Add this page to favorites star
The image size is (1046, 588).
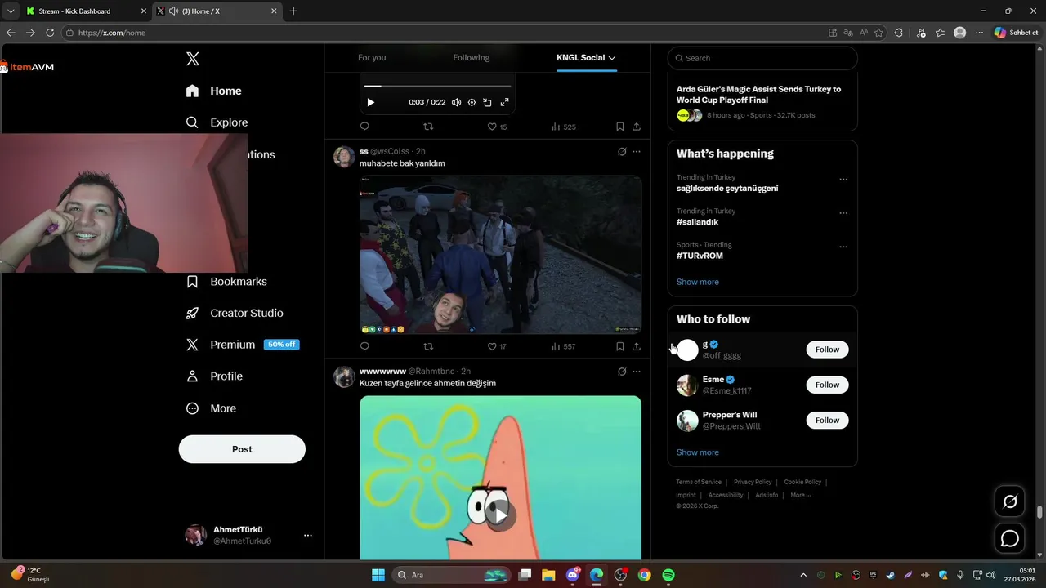point(879,33)
